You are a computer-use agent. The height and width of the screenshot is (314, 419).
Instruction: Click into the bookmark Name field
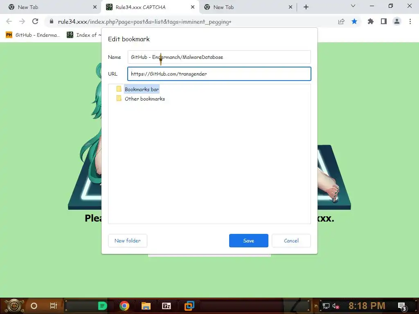click(x=219, y=57)
